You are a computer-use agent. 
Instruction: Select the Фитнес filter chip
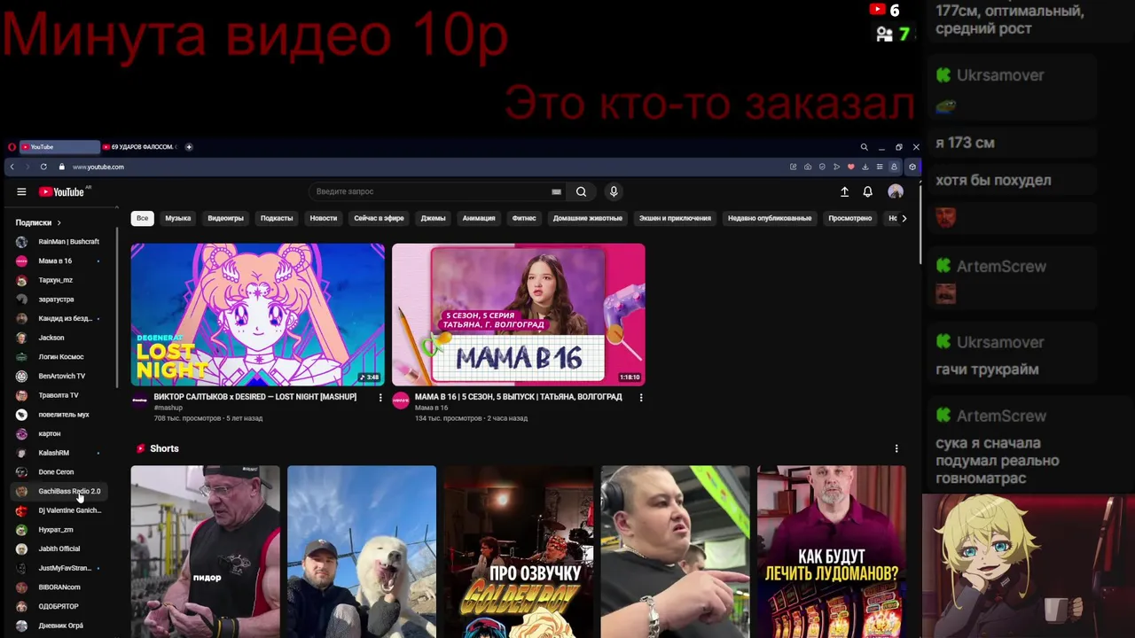tap(524, 218)
